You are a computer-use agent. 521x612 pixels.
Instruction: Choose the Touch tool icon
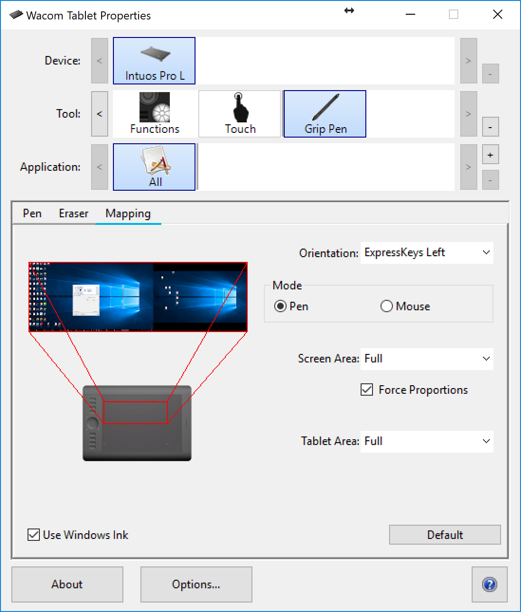[240, 114]
